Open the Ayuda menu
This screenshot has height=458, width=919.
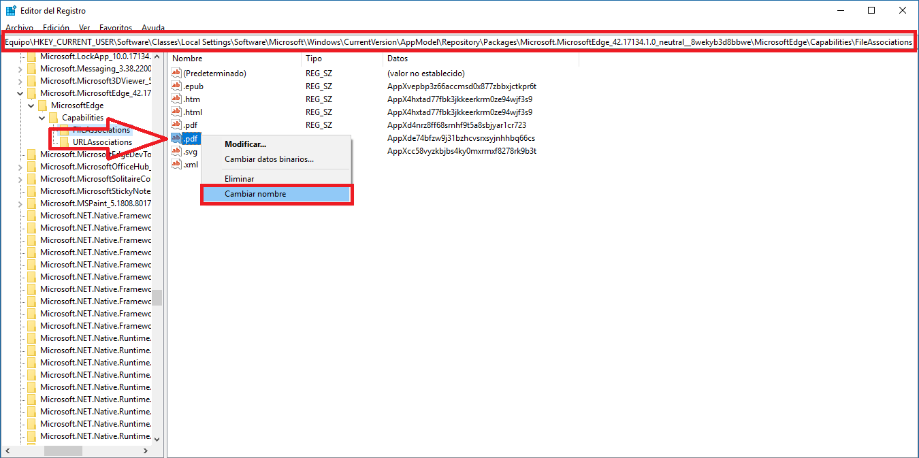[x=153, y=28]
